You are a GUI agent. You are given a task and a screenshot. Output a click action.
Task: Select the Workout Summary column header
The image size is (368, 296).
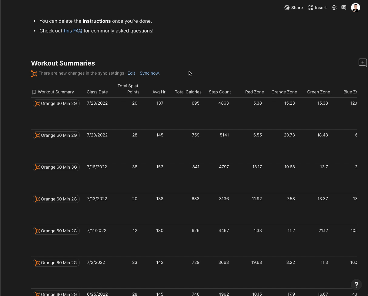[56, 92]
